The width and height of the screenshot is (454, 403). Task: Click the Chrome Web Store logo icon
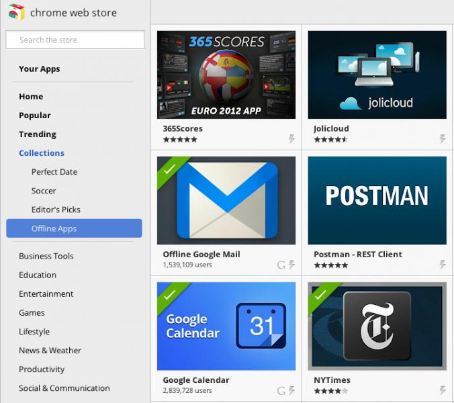click(16, 13)
